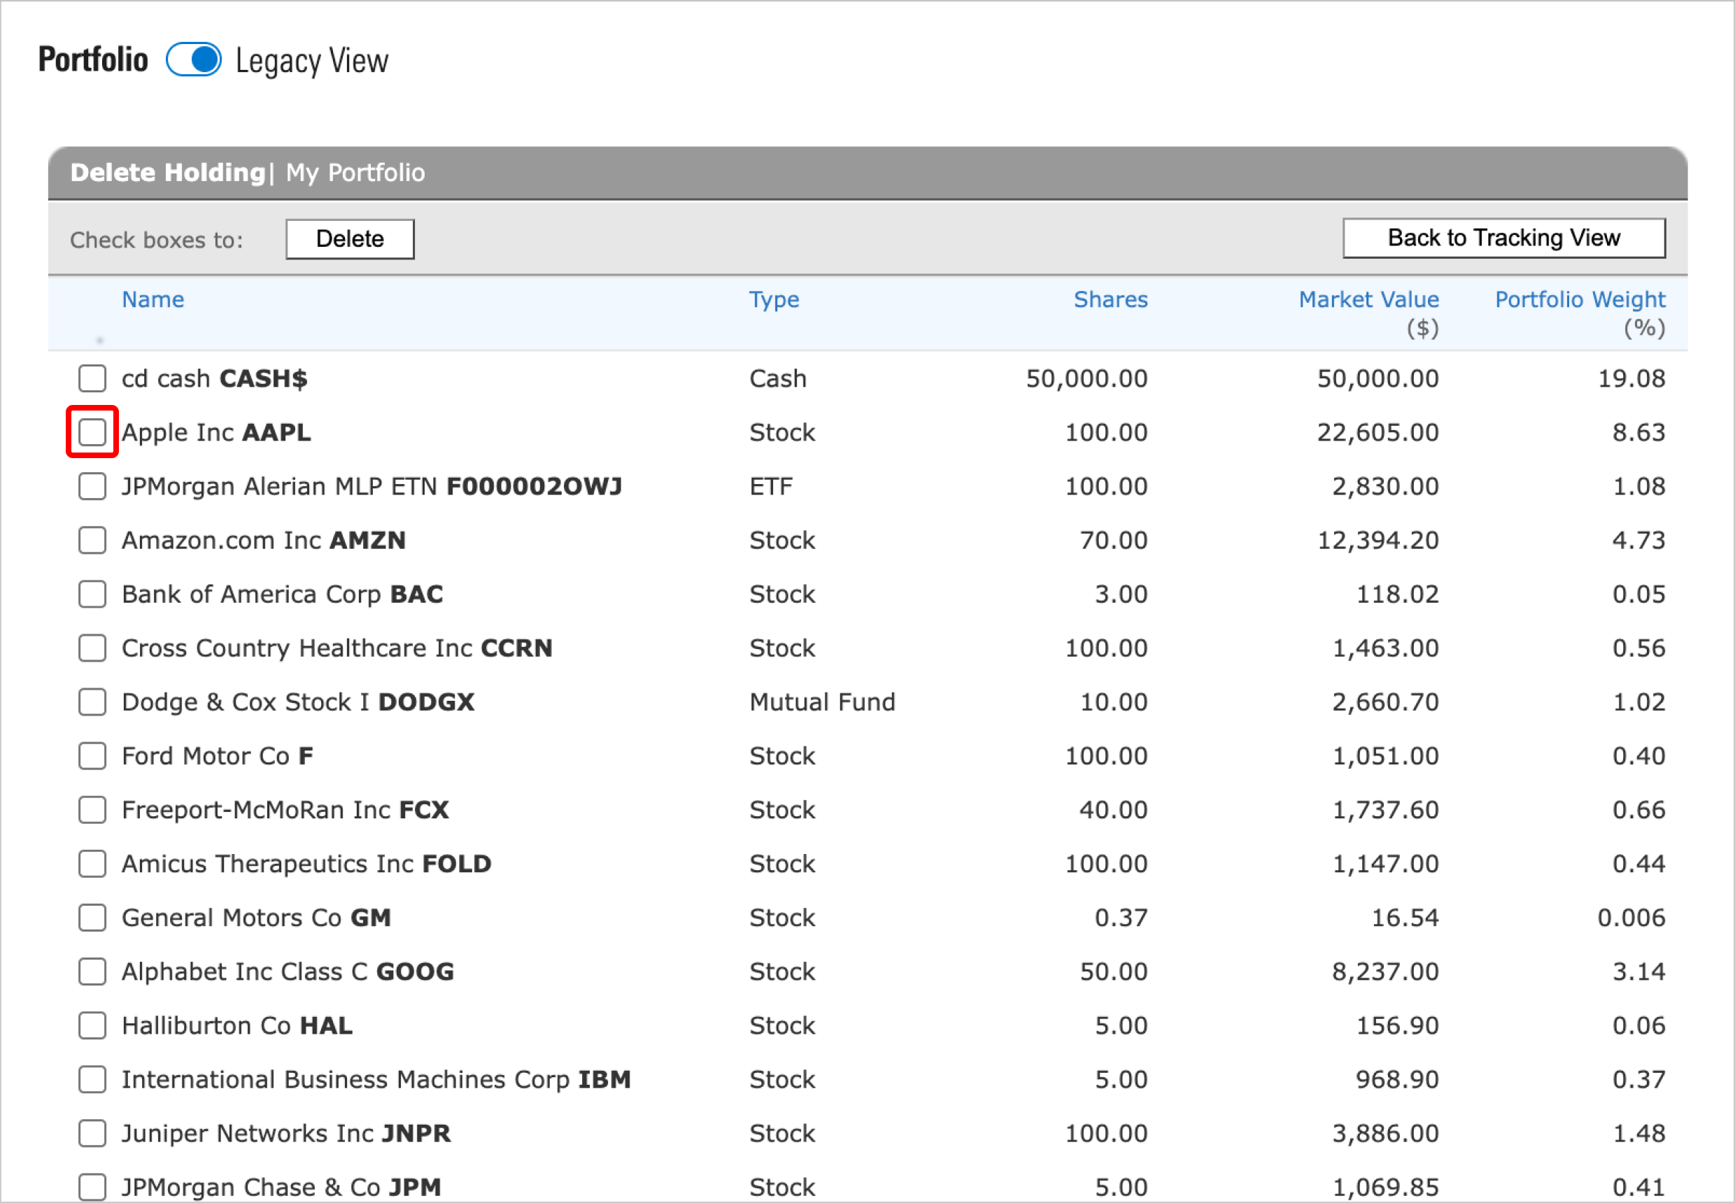Click the 'Delete Holding' heading
The width and height of the screenshot is (1735, 1203).
coord(167,173)
